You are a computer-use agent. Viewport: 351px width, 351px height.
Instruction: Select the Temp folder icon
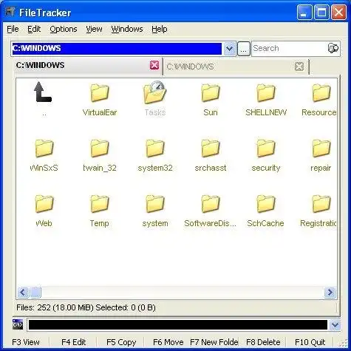point(100,204)
